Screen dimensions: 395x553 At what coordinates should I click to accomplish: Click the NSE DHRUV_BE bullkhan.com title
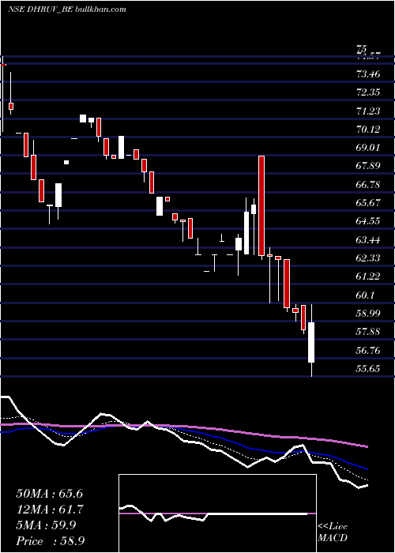[x=67, y=9]
